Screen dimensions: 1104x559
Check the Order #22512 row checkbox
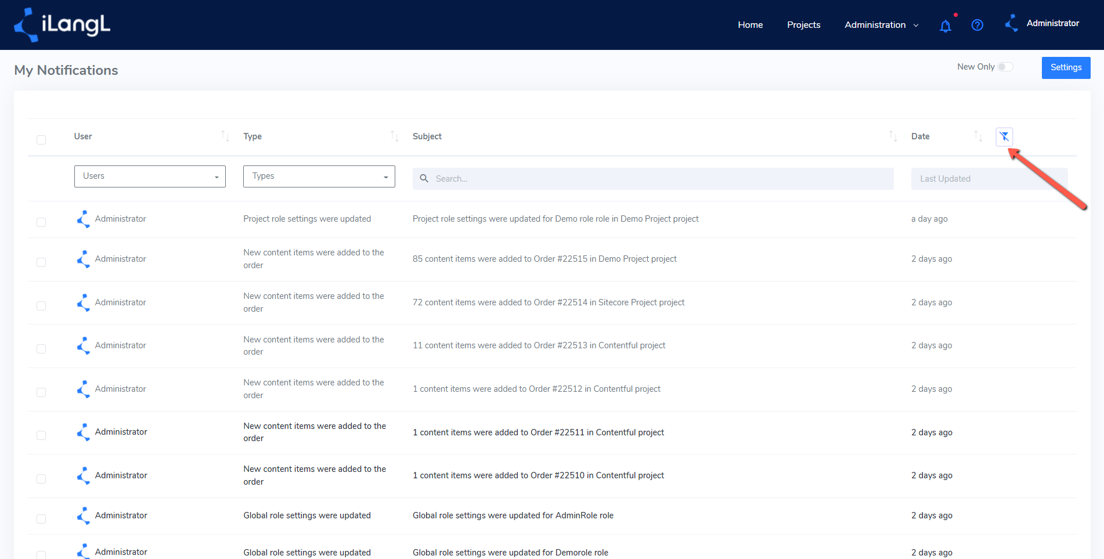(41, 392)
